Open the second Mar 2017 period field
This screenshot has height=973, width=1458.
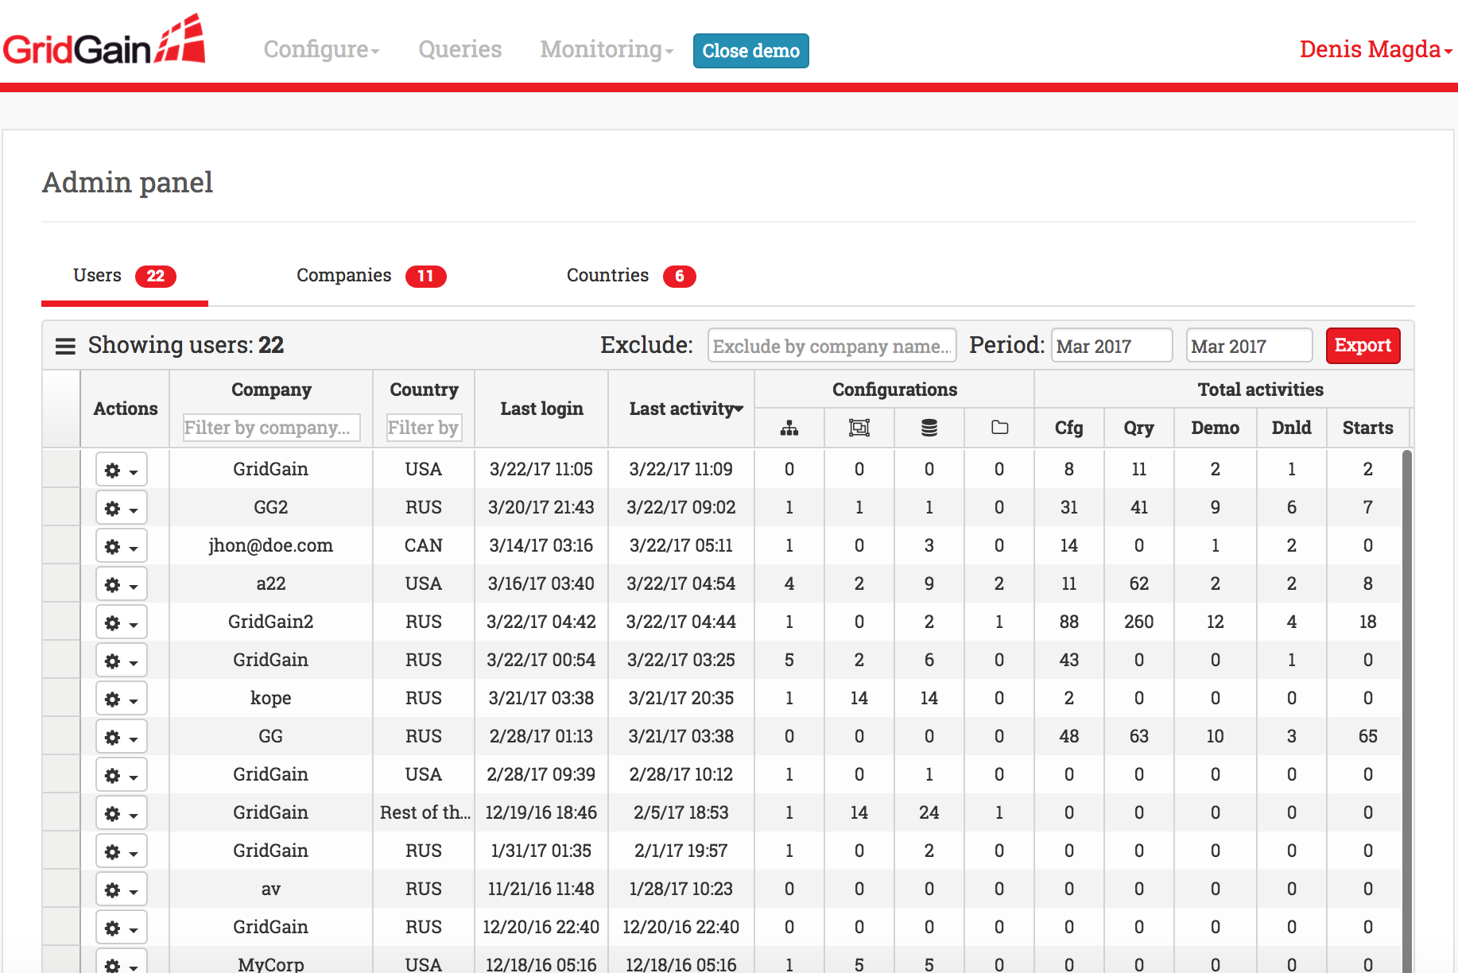click(x=1249, y=346)
